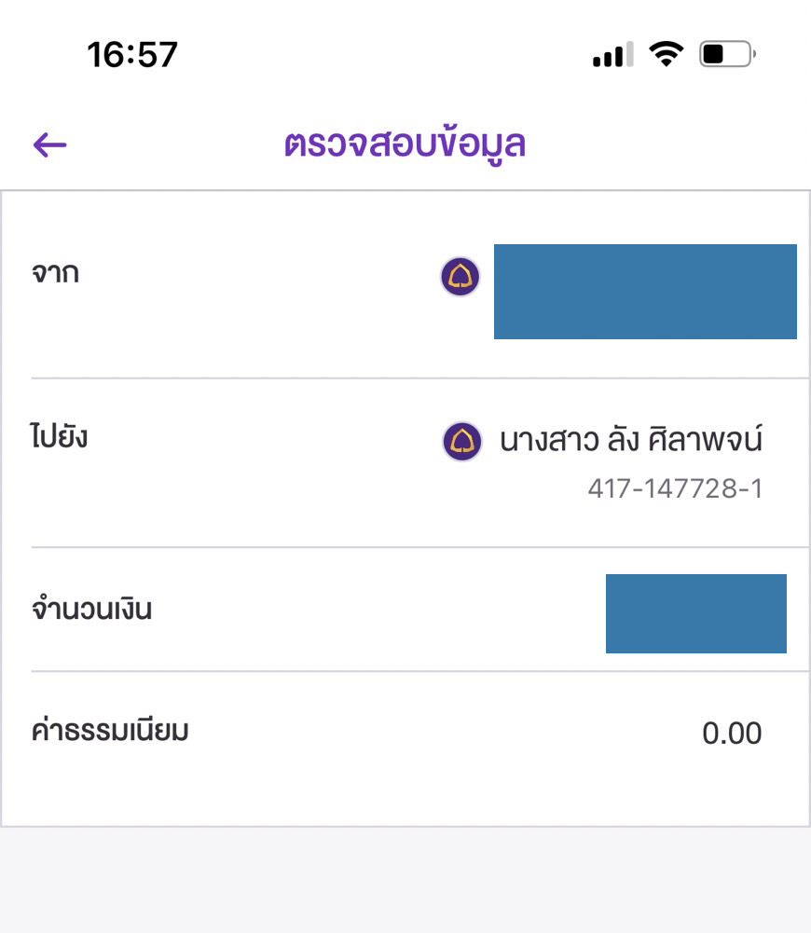Screen dimensions: 811x933
Task: Tap the back arrow in the header
Action: pyautogui.click(x=50, y=144)
